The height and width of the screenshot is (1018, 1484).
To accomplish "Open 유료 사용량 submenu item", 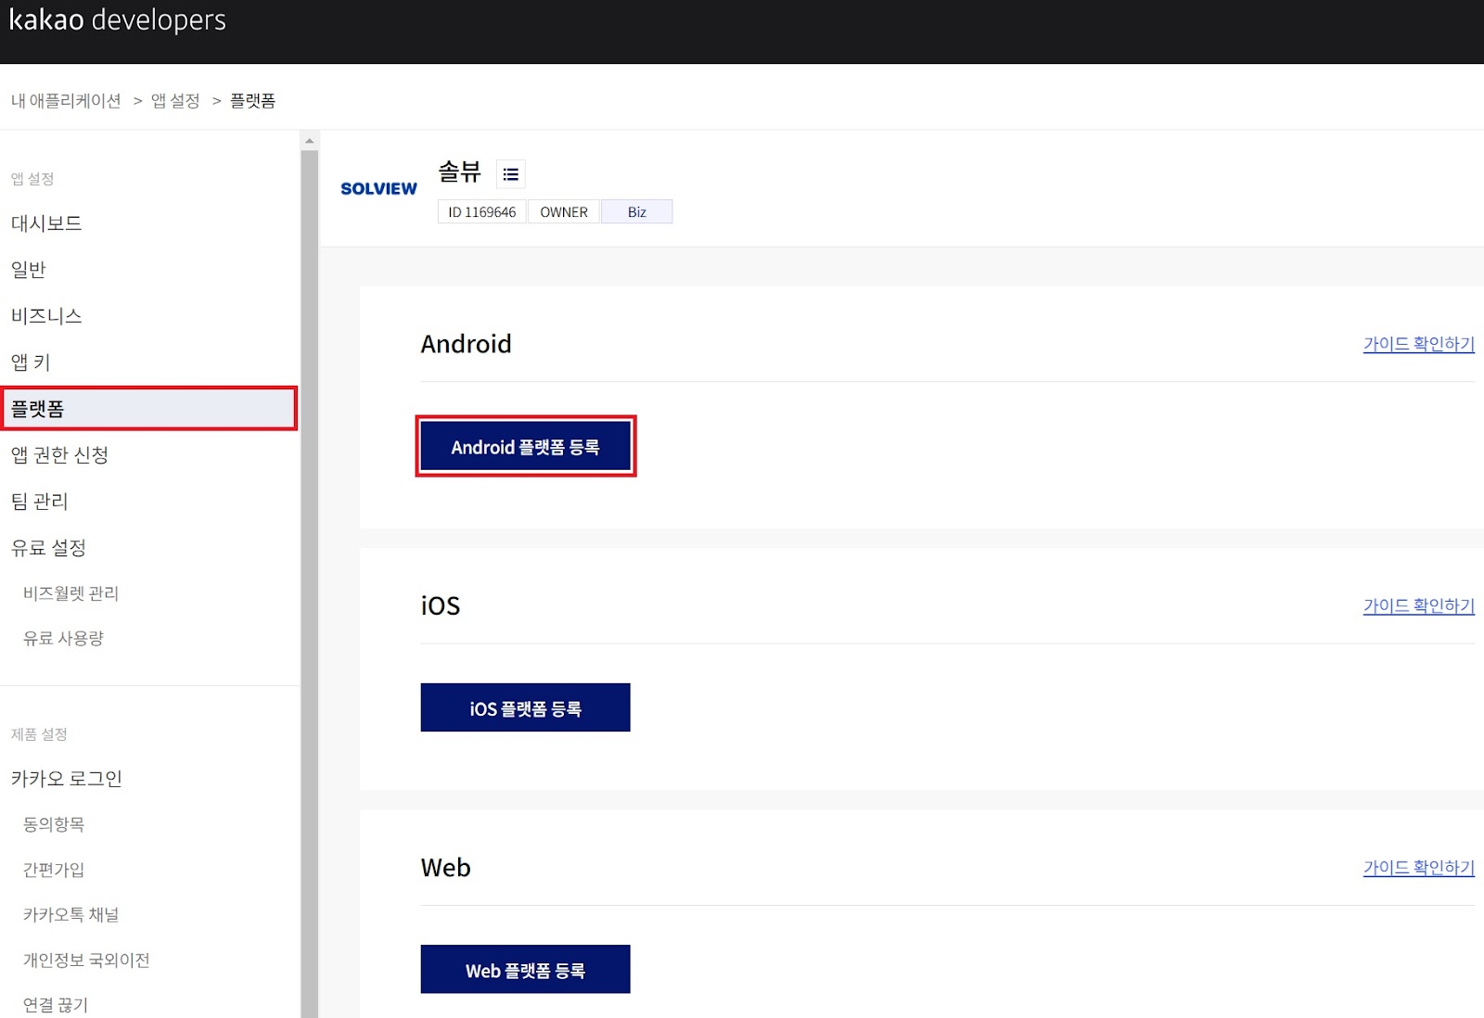I will pos(63,638).
